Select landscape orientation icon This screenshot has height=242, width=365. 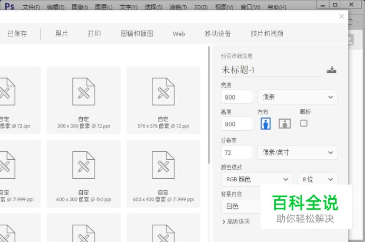(x=285, y=123)
